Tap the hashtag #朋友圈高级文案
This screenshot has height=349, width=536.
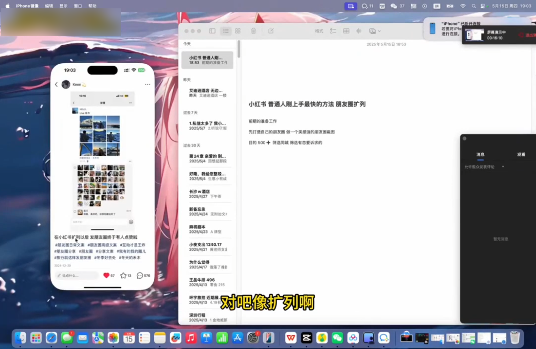pyautogui.click(x=102, y=245)
